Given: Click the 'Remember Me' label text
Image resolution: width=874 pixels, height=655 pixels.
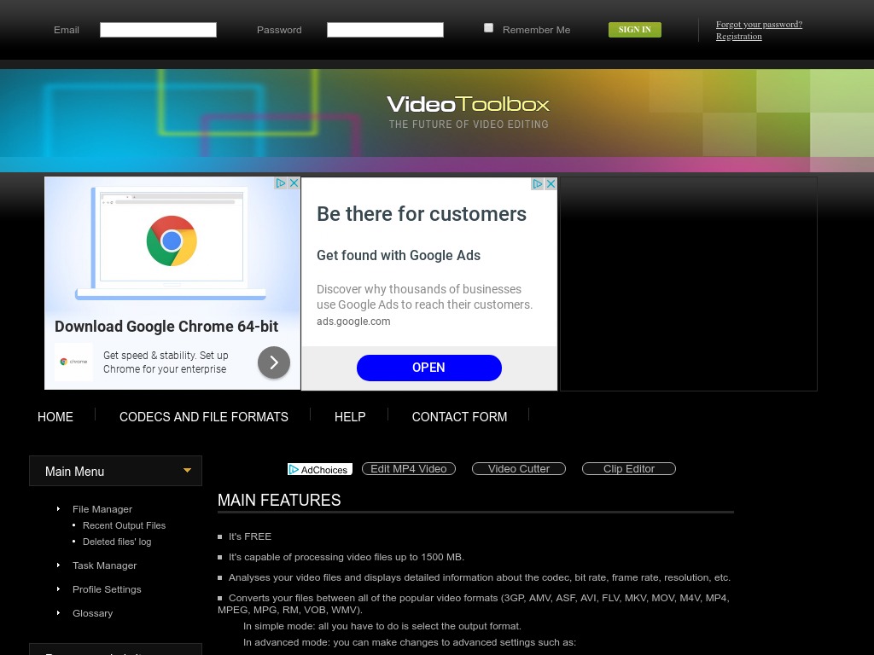Looking at the screenshot, I should [x=536, y=30].
